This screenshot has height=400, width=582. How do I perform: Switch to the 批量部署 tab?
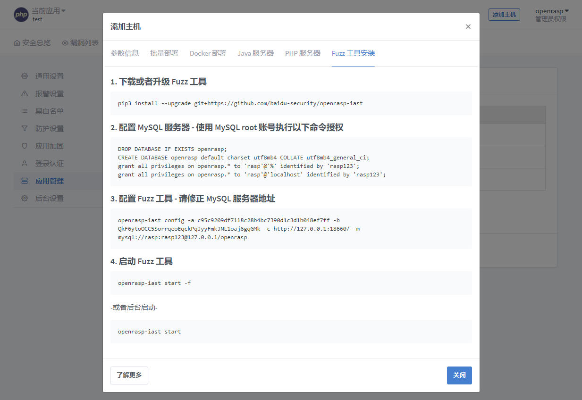click(x=164, y=53)
